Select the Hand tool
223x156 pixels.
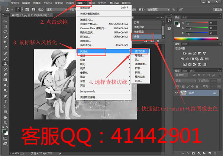[x=5, y=117]
